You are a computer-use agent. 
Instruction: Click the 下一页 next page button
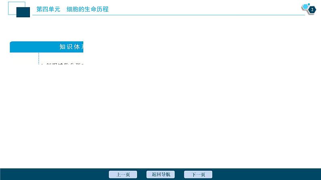pyautogui.click(x=198, y=174)
